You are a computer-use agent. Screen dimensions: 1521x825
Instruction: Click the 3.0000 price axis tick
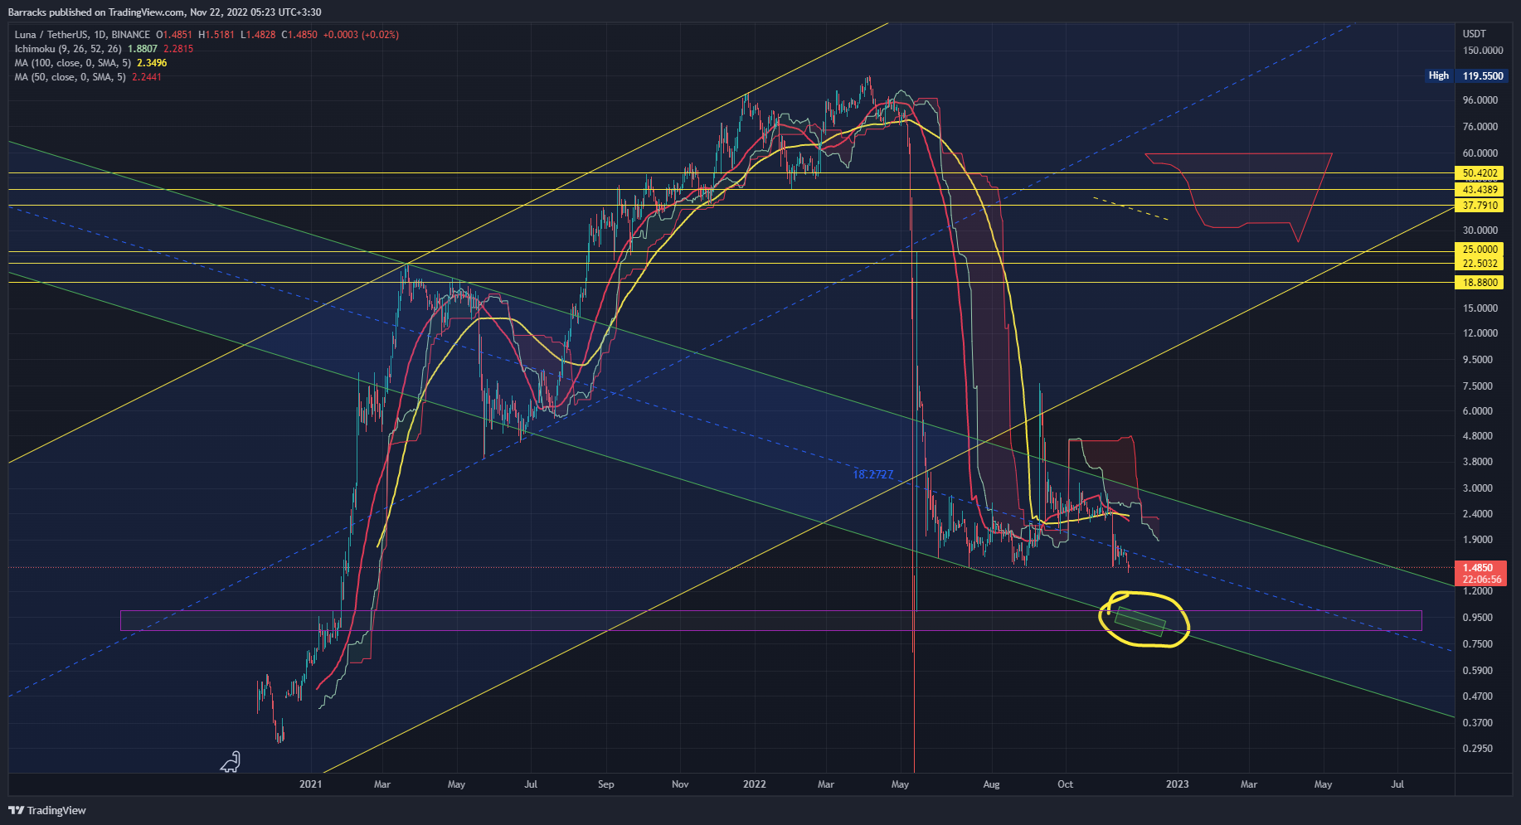[x=1478, y=488]
